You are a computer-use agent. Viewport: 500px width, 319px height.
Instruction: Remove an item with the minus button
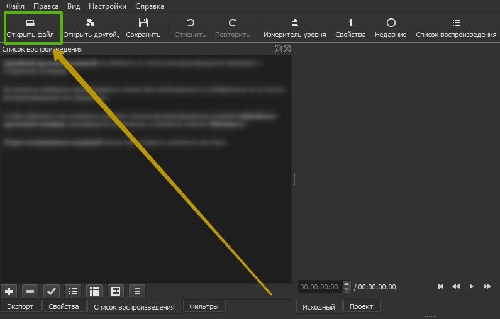tap(30, 291)
